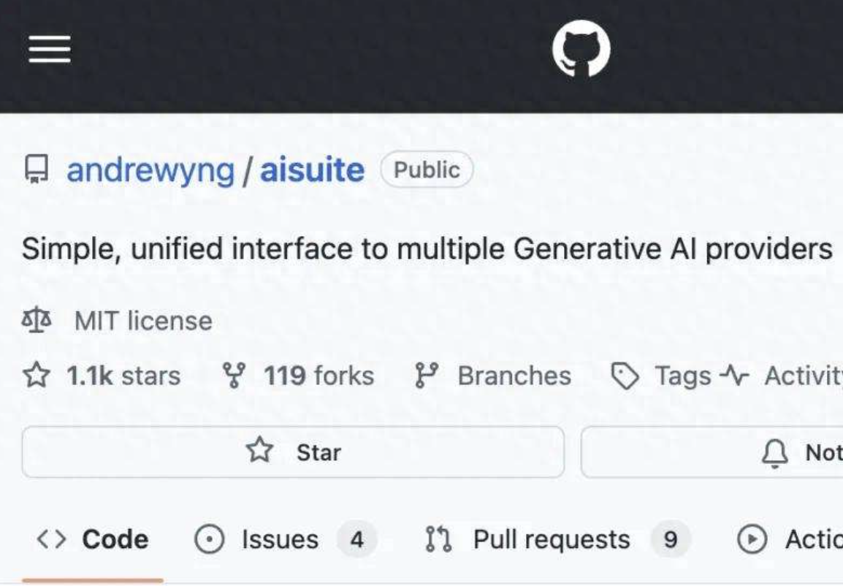Click the GitHub octocat logo
The height and width of the screenshot is (586, 843).
coord(581,49)
